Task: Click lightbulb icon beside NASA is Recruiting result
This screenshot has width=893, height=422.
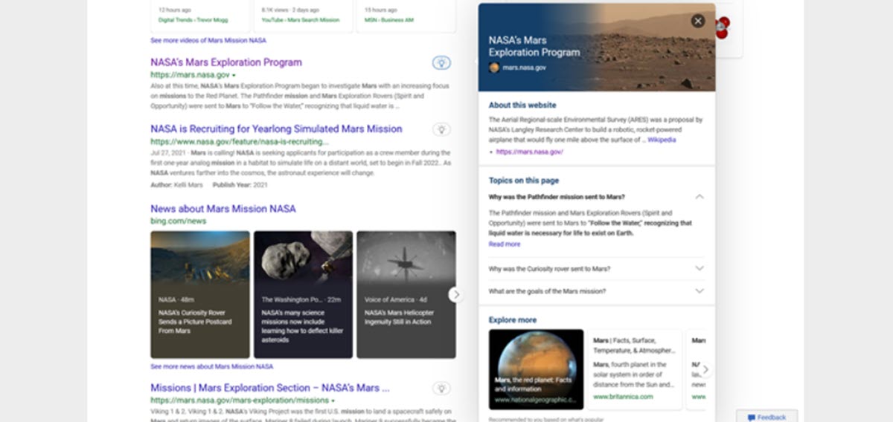Action: pyautogui.click(x=441, y=129)
